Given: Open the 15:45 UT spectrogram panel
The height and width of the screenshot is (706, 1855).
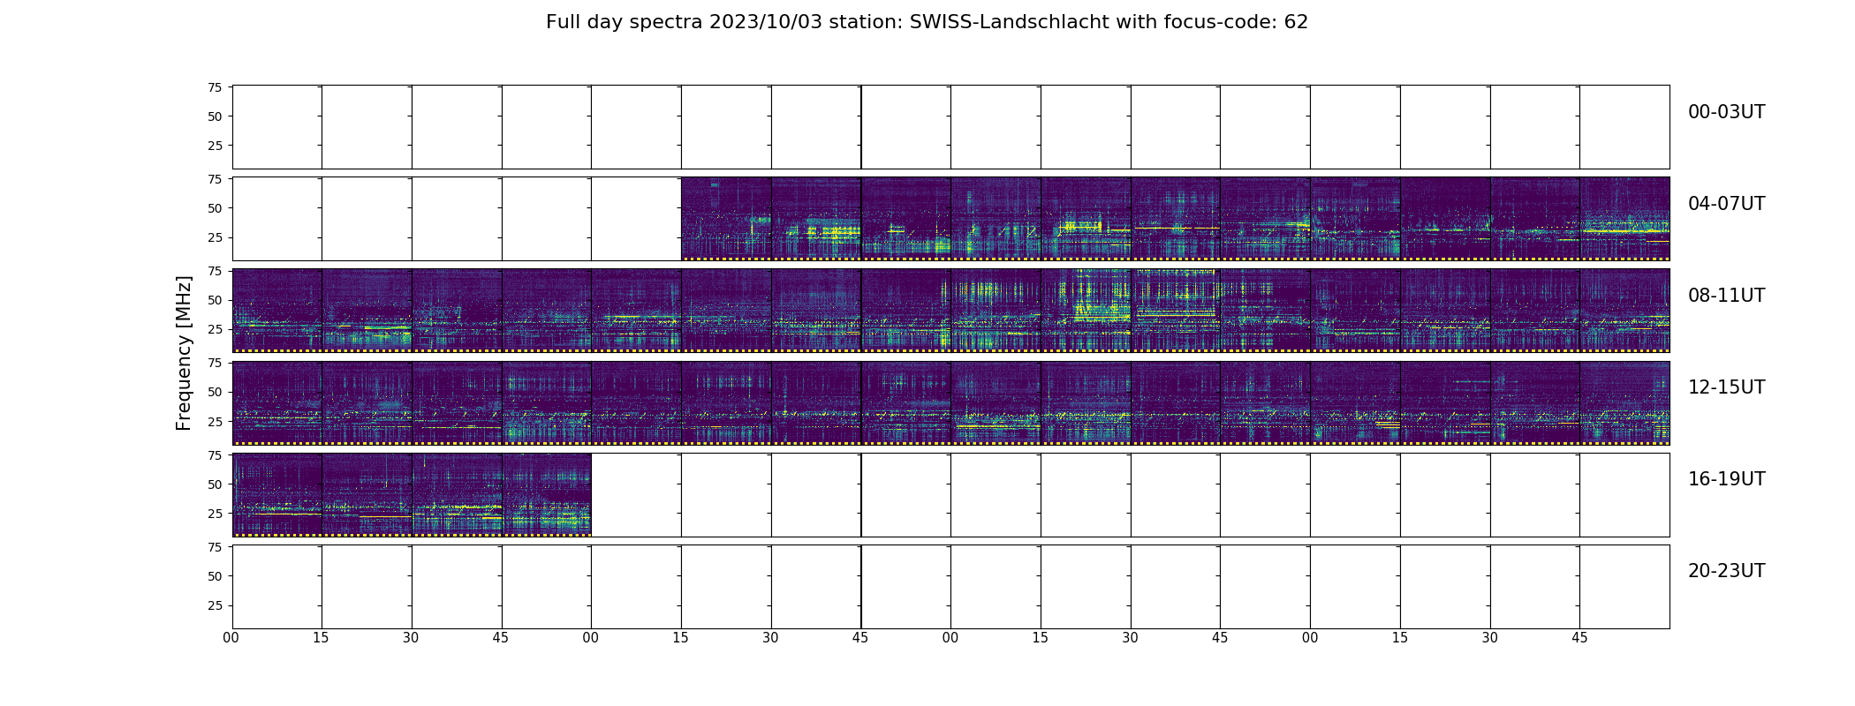Looking at the screenshot, I should [x=1624, y=402].
